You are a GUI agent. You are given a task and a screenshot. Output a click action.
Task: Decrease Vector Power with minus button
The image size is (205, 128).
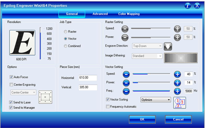[126, 83]
